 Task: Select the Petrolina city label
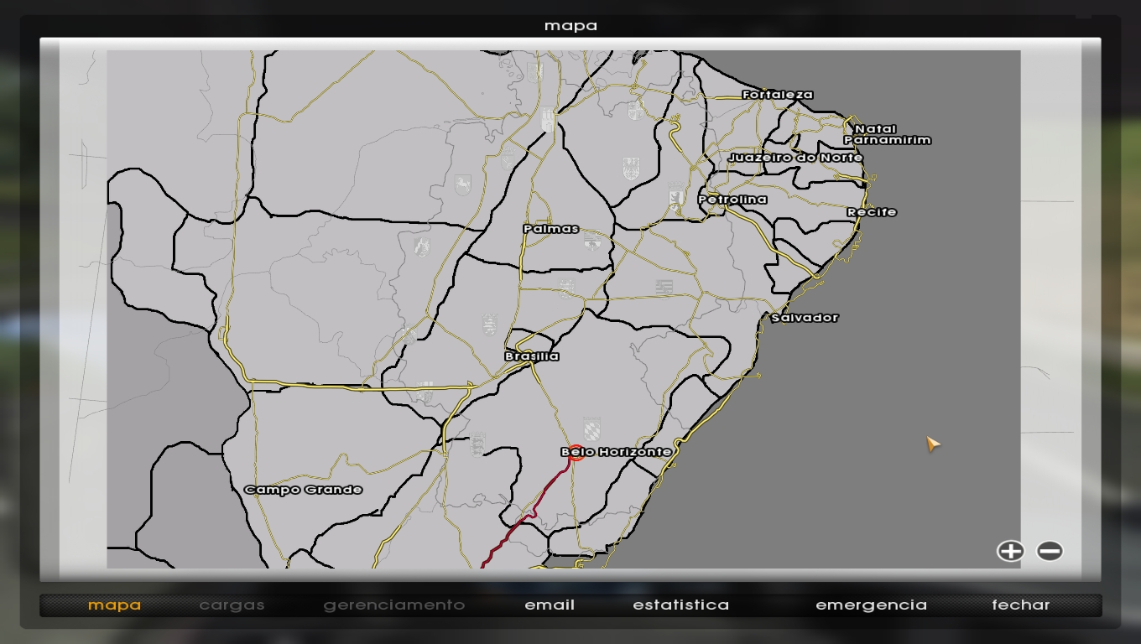(732, 200)
